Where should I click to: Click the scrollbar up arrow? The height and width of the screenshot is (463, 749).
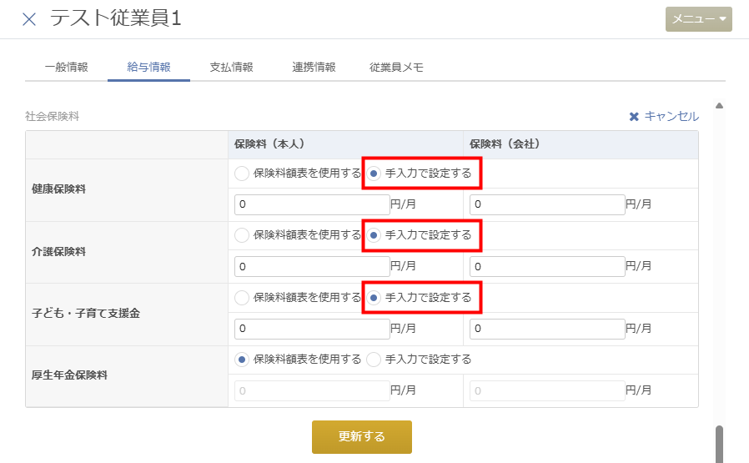click(x=719, y=106)
